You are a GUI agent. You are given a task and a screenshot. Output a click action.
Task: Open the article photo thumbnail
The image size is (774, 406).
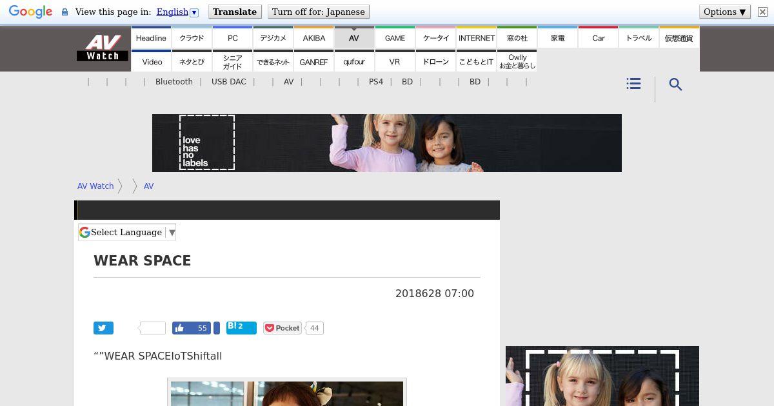tap(287, 394)
